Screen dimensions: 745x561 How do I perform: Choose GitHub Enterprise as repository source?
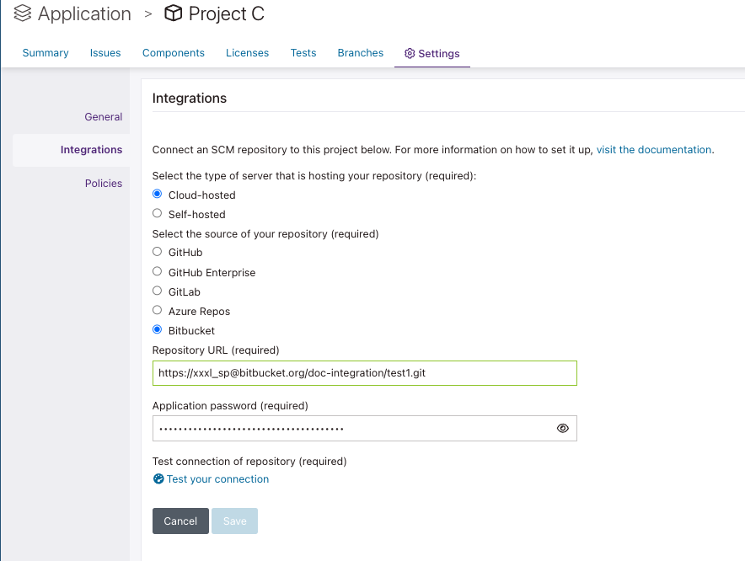click(158, 271)
